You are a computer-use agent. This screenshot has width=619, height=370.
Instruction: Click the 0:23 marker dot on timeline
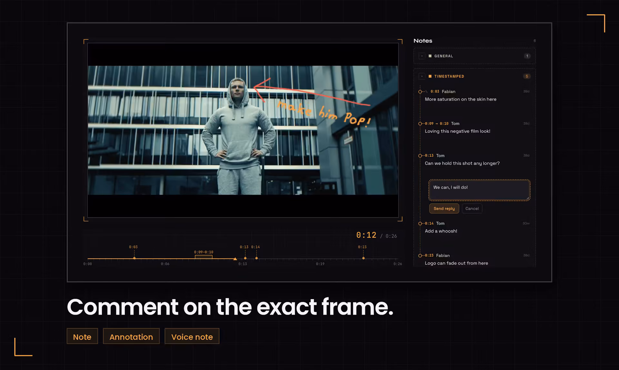(363, 258)
